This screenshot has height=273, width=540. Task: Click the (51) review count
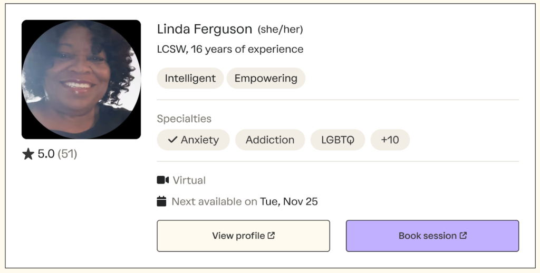pos(67,154)
